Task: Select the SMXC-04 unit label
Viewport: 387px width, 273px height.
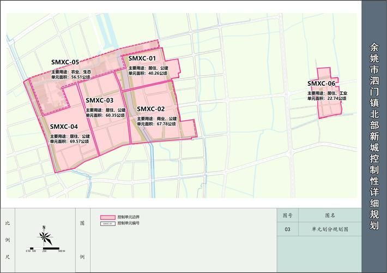Action: [x=64, y=127]
